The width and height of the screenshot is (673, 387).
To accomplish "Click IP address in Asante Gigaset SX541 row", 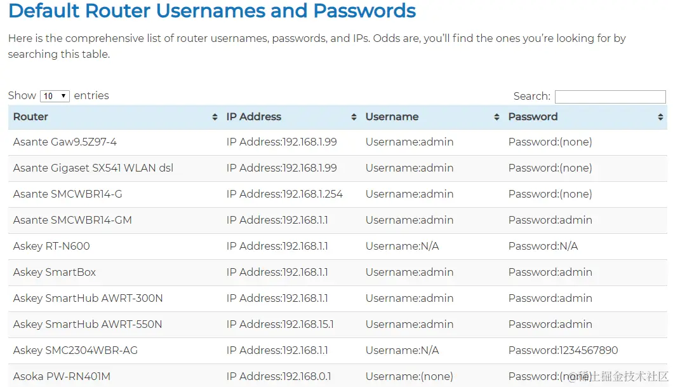I will click(x=281, y=168).
